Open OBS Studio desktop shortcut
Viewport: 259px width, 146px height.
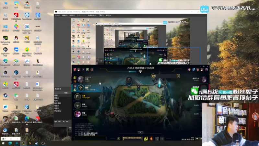point(5,74)
